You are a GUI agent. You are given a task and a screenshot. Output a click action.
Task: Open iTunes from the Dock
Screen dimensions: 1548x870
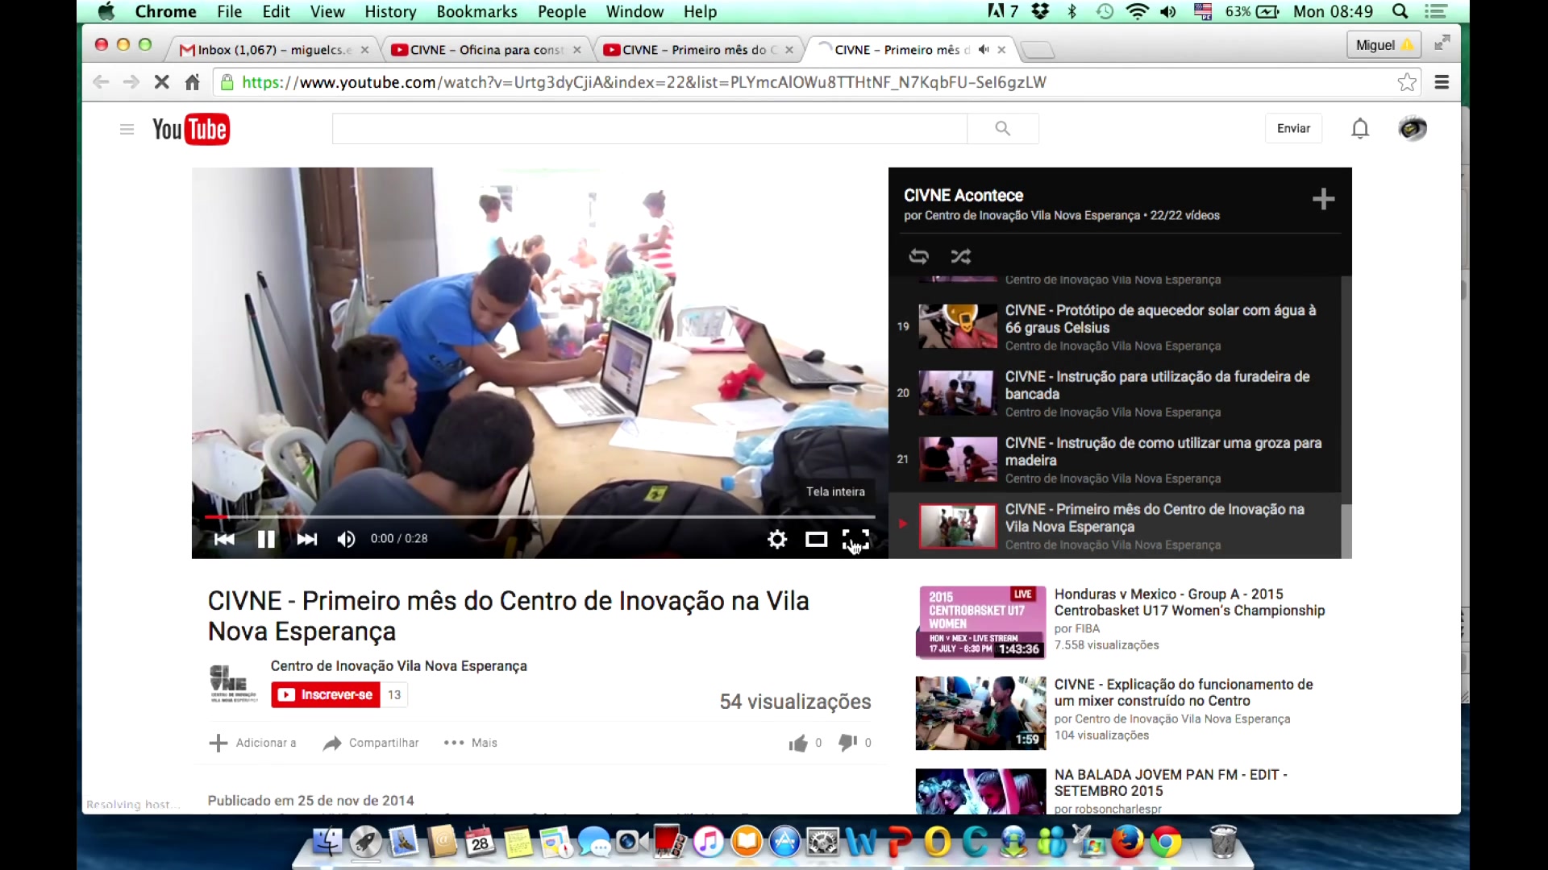pos(708,843)
